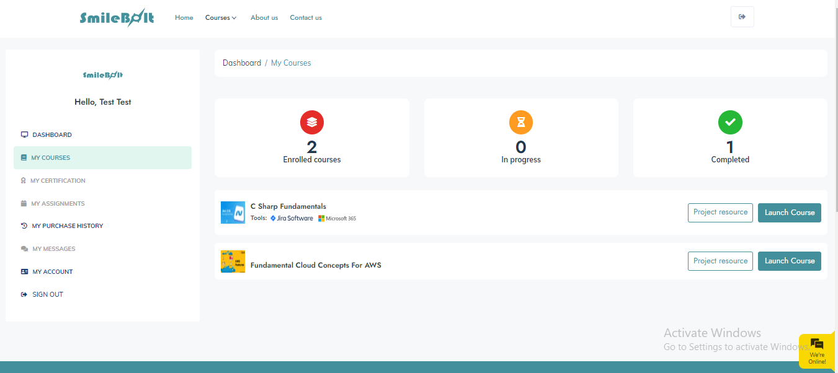Select My Certification in the sidebar

tap(58, 180)
